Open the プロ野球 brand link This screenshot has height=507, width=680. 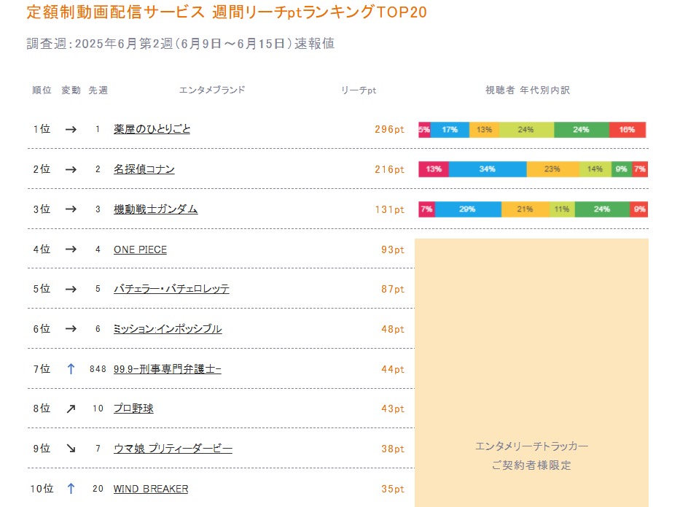[x=133, y=409]
